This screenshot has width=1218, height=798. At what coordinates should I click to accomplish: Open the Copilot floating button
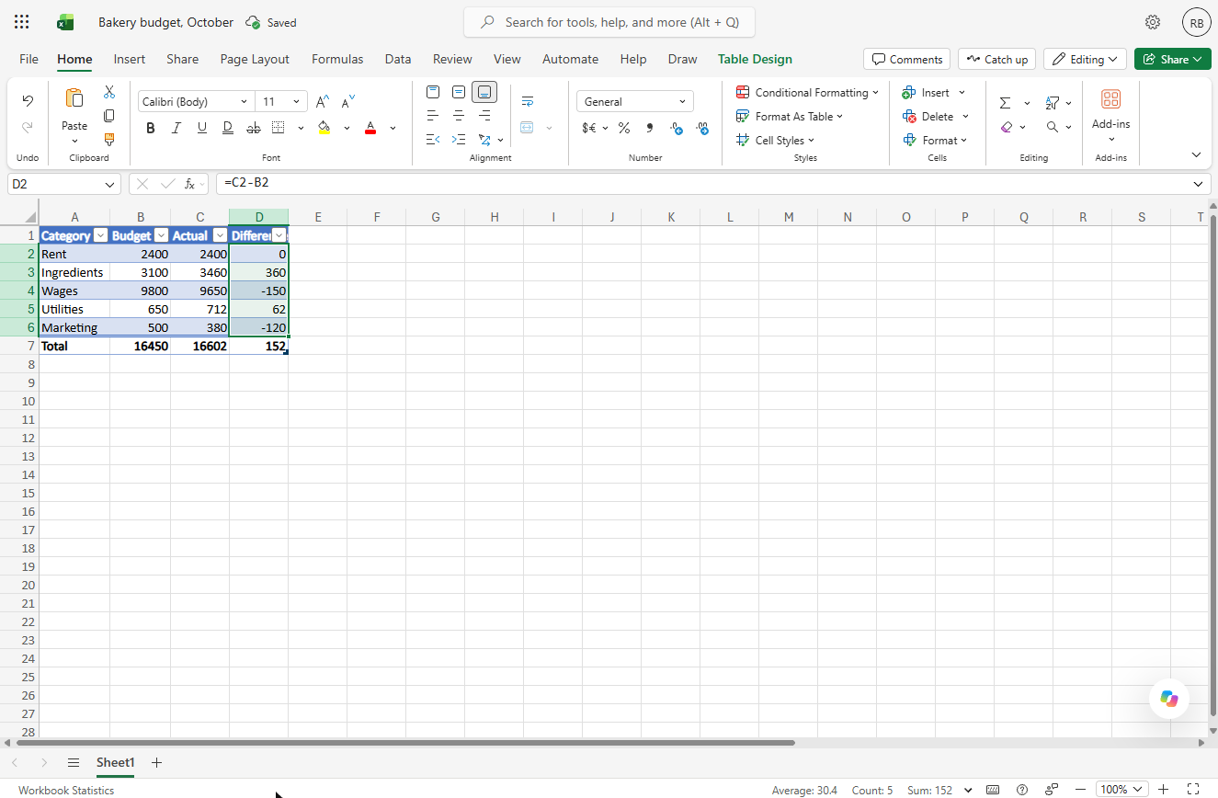click(1169, 699)
